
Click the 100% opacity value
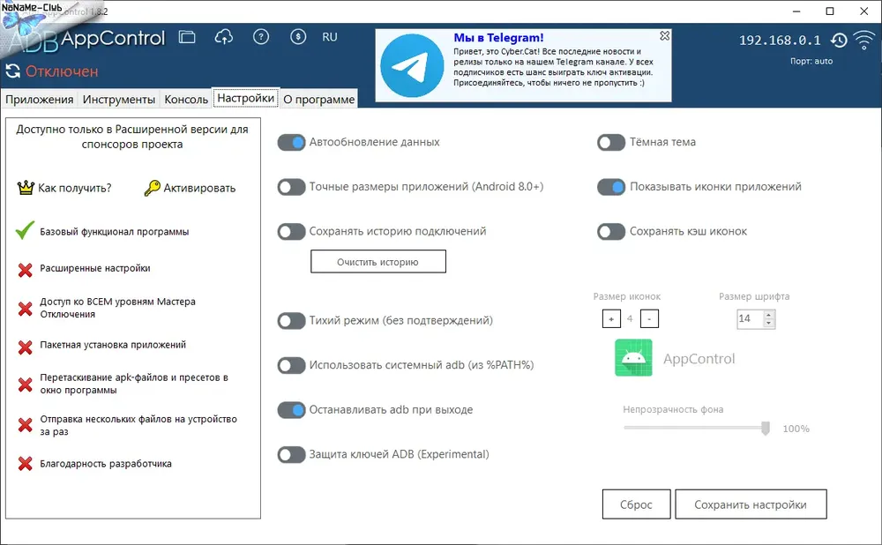coord(796,429)
